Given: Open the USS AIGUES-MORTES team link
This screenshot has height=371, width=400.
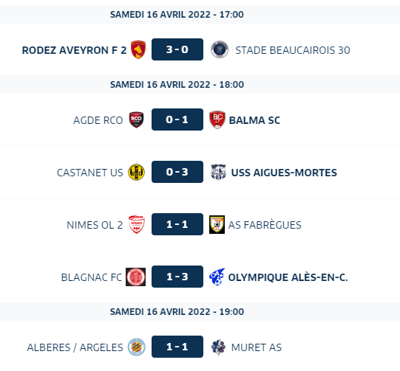Looking at the screenshot, I should pos(284,173).
